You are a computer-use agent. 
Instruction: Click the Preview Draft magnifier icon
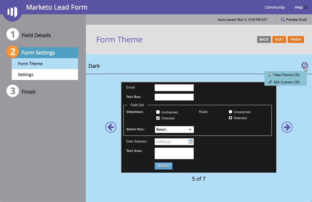point(283,20)
